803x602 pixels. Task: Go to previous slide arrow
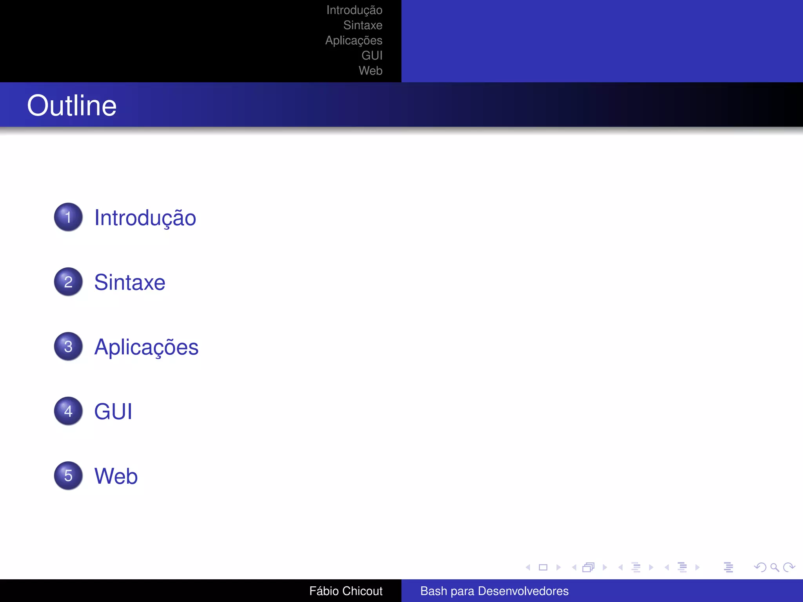[528, 567]
